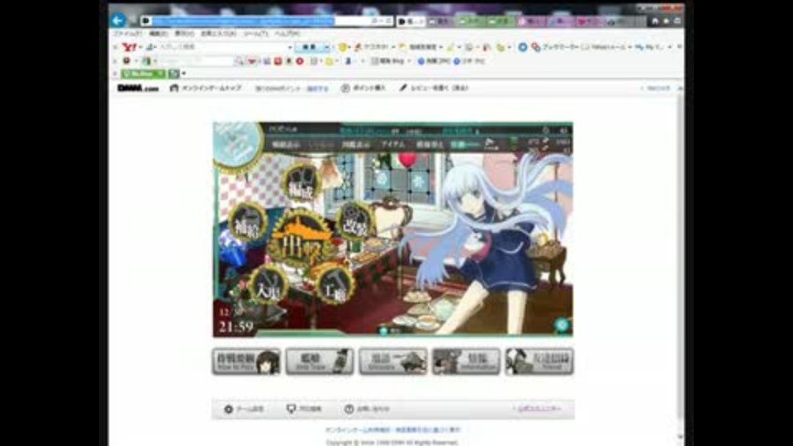Click the round admiral emblem in game's top-left corner
Viewport: 793px width, 446px height.
click(238, 145)
